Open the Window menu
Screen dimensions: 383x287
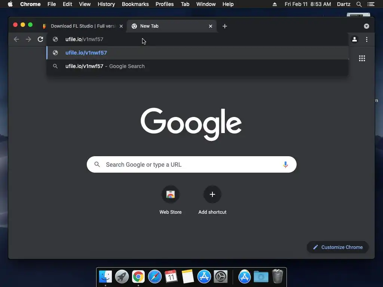[x=206, y=4]
